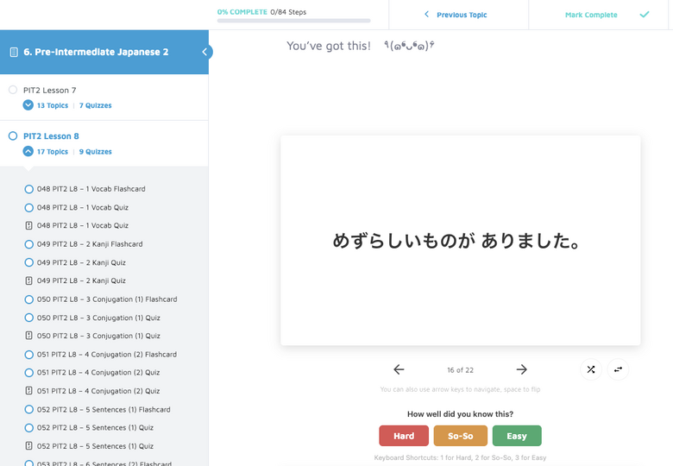Viewport: 673px width, 466px height.
Task: Click status circle of 049 Kanji Flashcard
Action: click(x=28, y=244)
